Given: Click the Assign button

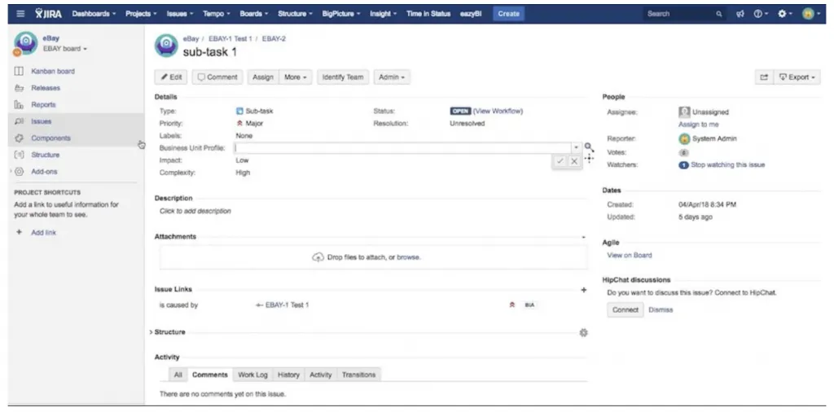Looking at the screenshot, I should tap(263, 77).
